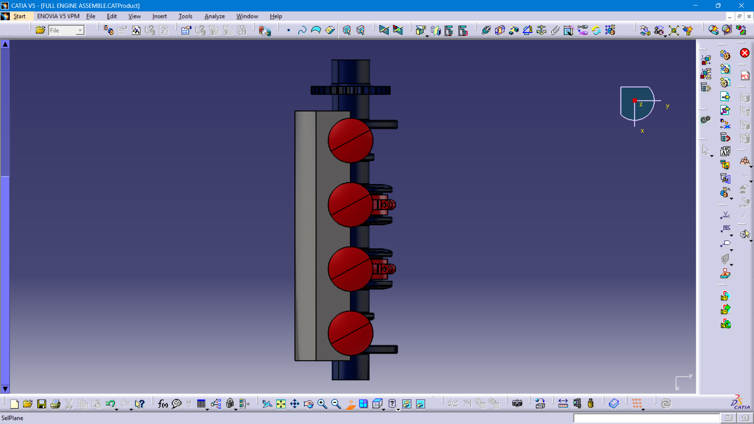754x424 pixels.
Task: Expand the Undo history dropdown arrow
Action: pyautogui.click(x=117, y=409)
